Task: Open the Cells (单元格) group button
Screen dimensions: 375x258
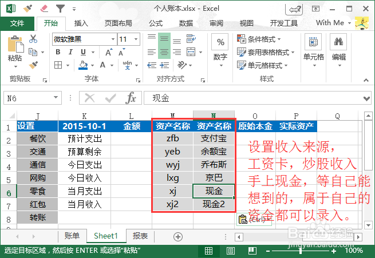Action: (313, 51)
